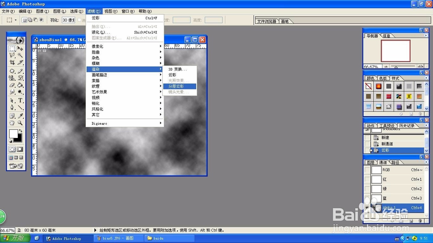The image size is (433, 243).
Task: Toggle visibility of Alpha 1 channel
Action: (367, 208)
